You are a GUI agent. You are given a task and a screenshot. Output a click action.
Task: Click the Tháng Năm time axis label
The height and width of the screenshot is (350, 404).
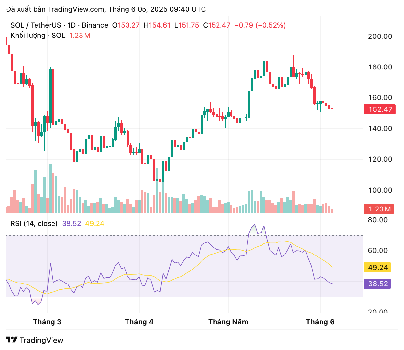tap(228, 322)
